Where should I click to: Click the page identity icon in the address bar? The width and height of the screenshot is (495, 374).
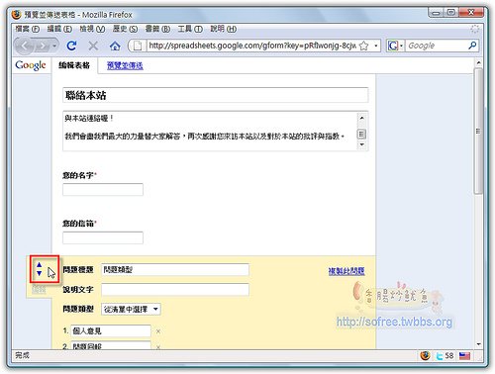[138, 46]
